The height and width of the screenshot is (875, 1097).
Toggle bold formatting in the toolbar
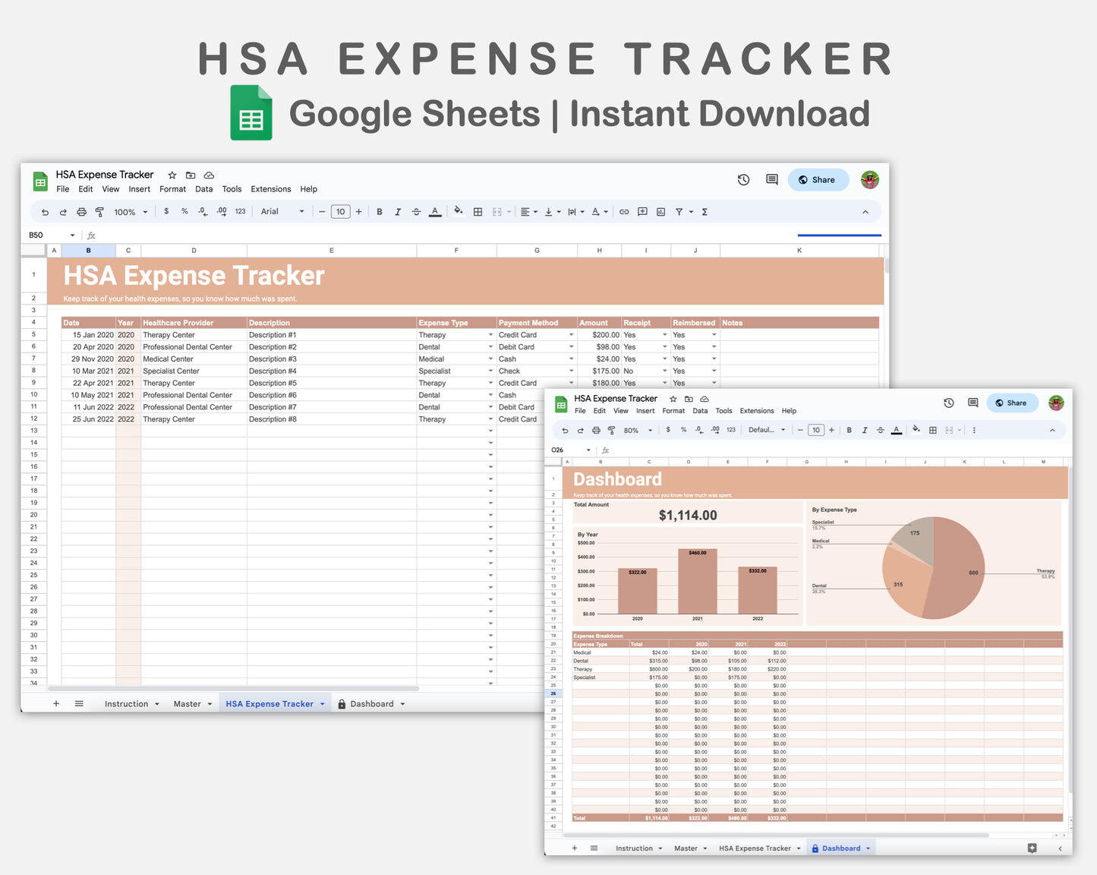(x=380, y=211)
